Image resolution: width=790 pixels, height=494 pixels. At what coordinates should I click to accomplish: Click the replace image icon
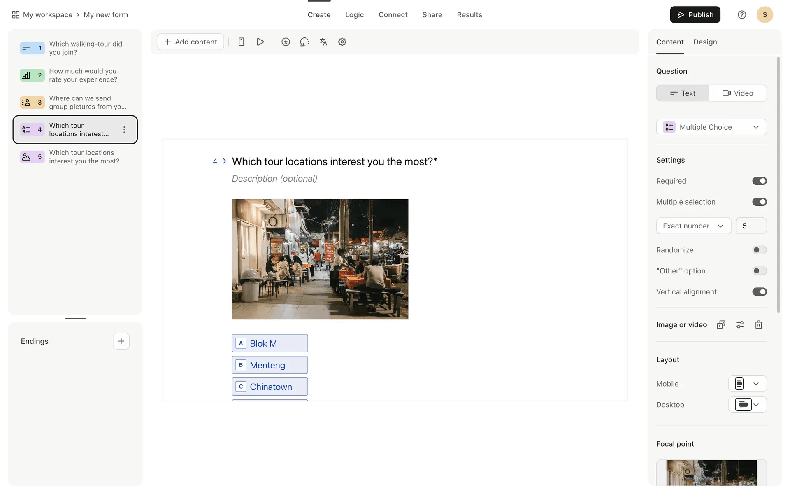pyautogui.click(x=721, y=325)
